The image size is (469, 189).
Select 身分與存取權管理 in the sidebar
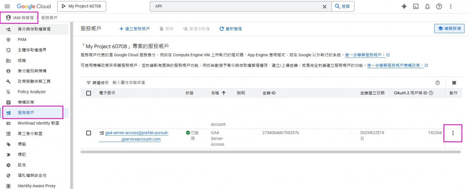click(34, 29)
